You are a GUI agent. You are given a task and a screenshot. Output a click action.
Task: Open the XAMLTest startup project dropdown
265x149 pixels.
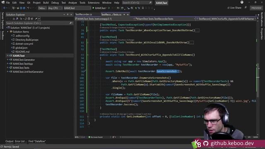point(77,8)
